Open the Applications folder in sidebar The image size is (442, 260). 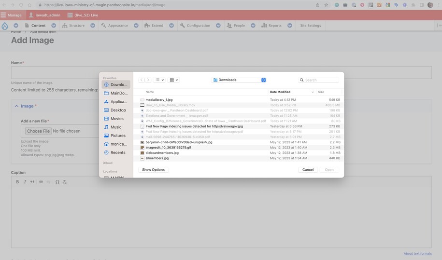coord(116,102)
